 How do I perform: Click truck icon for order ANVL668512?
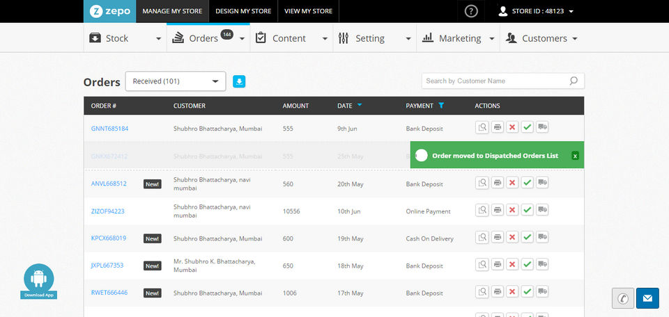pos(542,183)
